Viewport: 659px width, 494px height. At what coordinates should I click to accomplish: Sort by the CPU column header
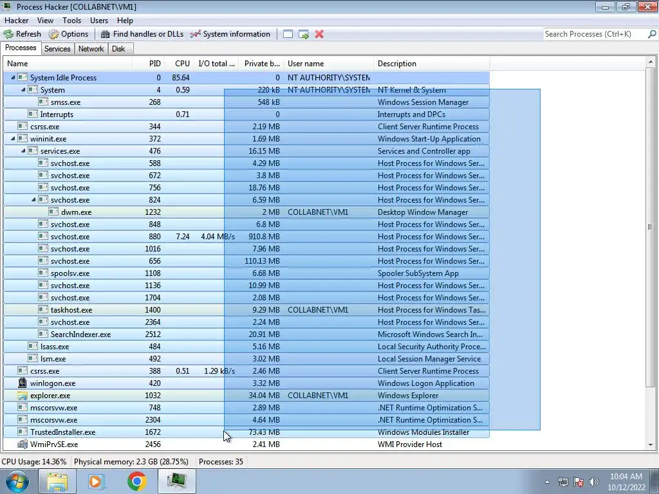click(x=179, y=64)
